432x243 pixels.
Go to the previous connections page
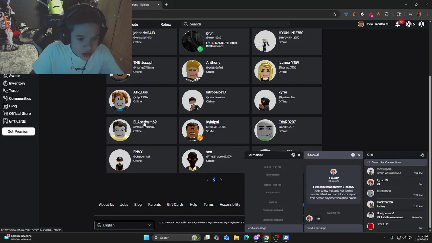[x=207, y=180]
